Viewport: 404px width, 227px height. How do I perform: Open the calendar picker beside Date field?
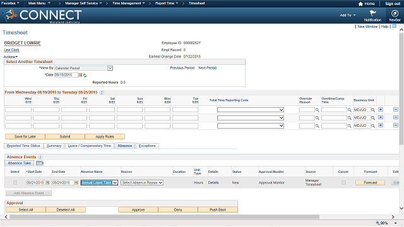(80, 75)
